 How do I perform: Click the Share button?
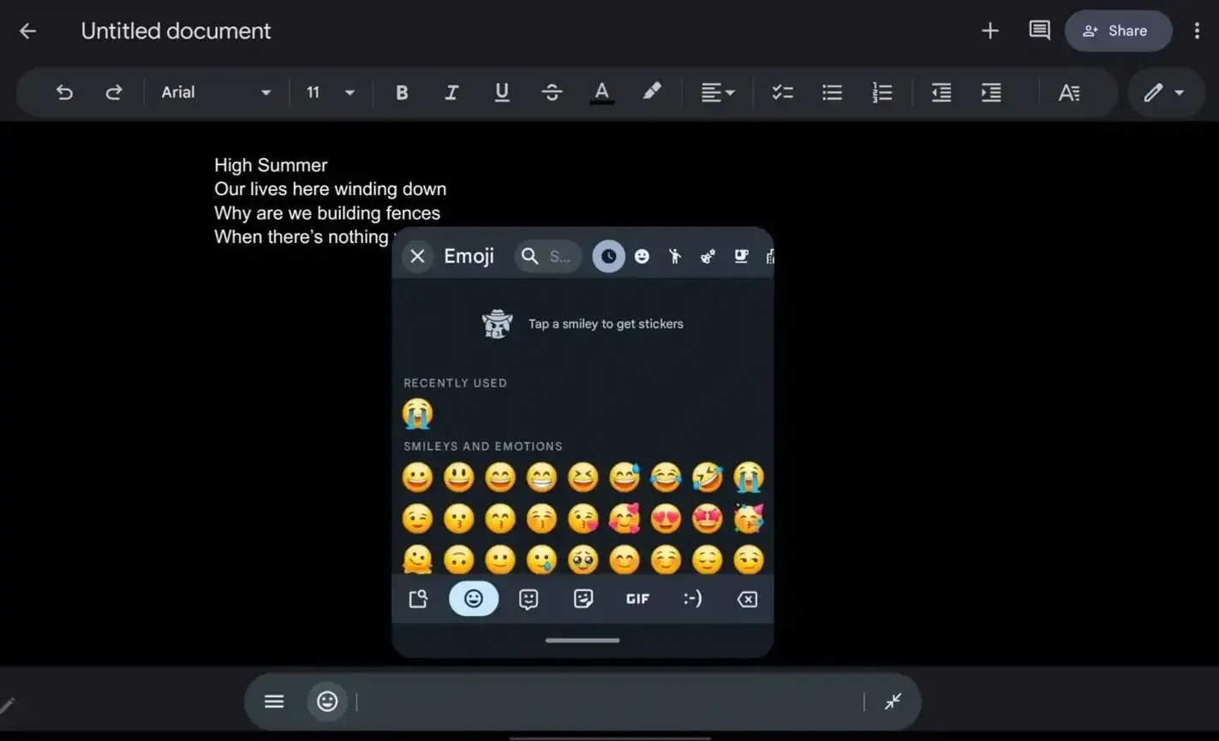tap(1117, 31)
